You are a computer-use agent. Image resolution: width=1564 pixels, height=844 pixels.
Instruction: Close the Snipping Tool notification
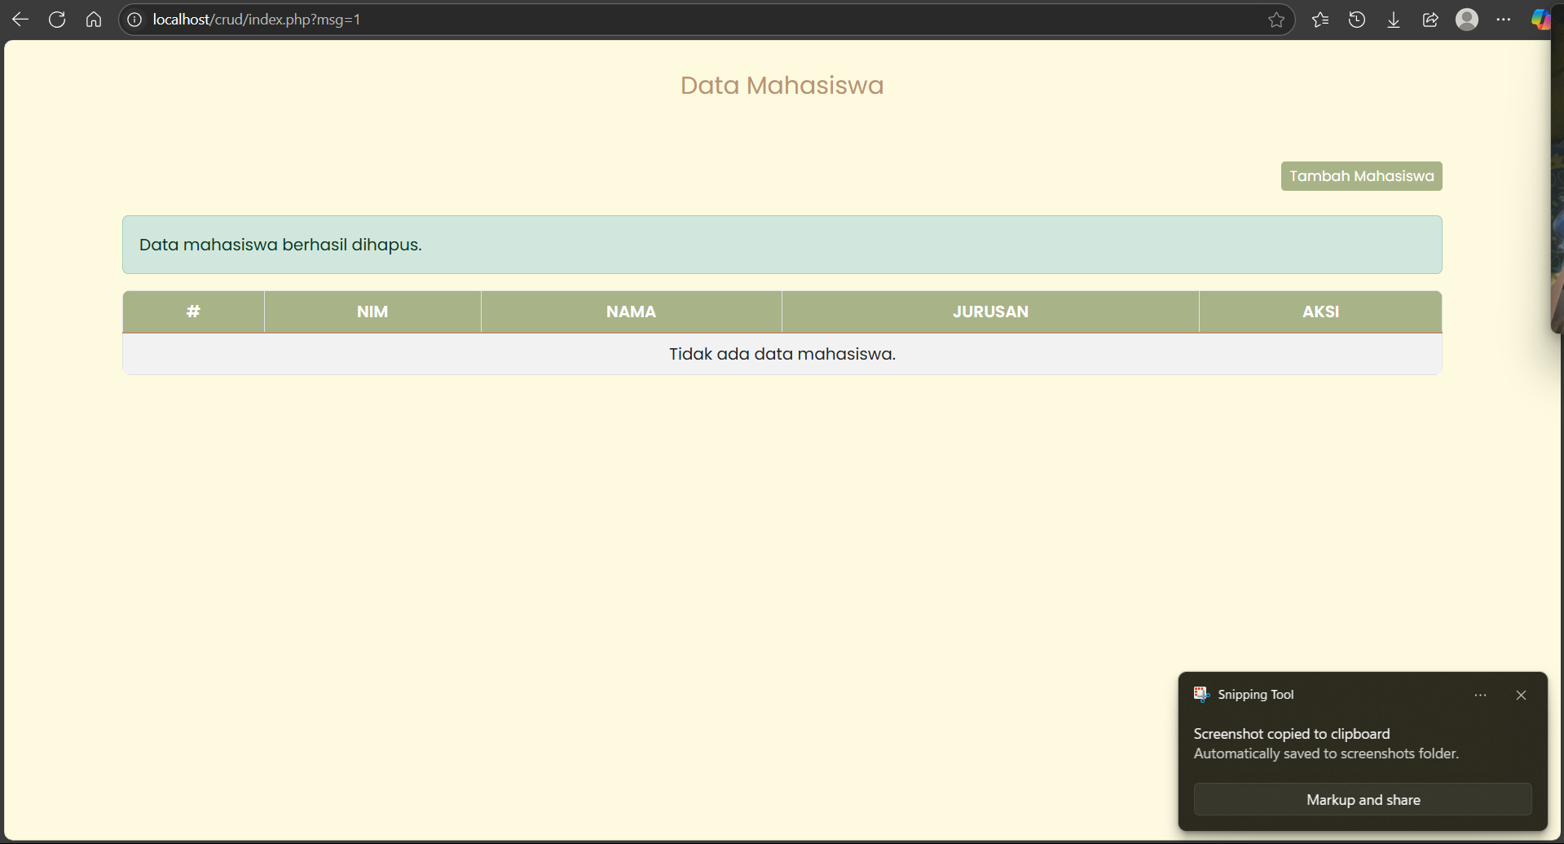point(1521,696)
